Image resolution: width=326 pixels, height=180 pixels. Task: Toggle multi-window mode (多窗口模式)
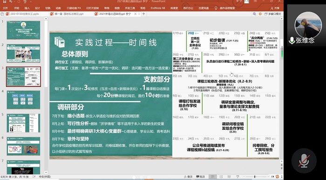click(273, 14)
